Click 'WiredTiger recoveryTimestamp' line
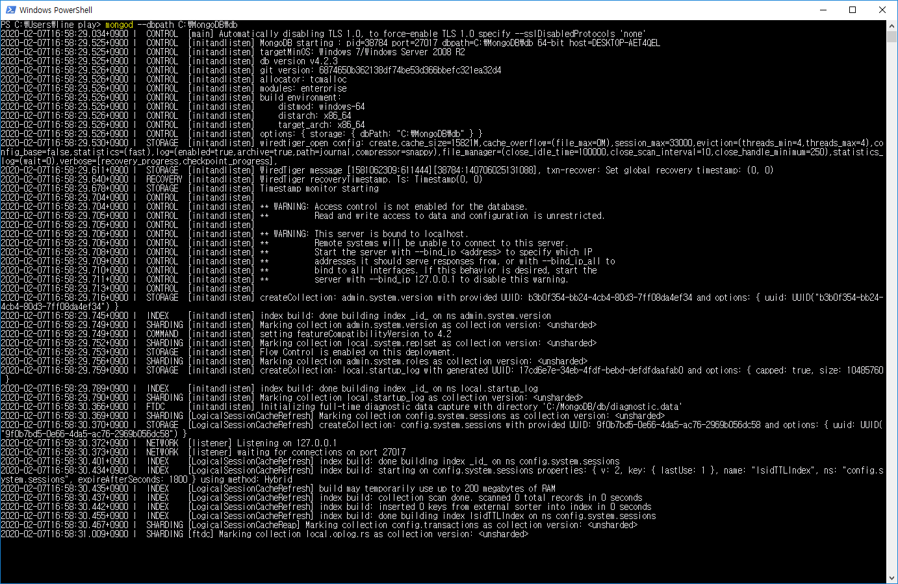Image resolution: width=898 pixels, height=584 pixels. pyautogui.click(x=371, y=179)
